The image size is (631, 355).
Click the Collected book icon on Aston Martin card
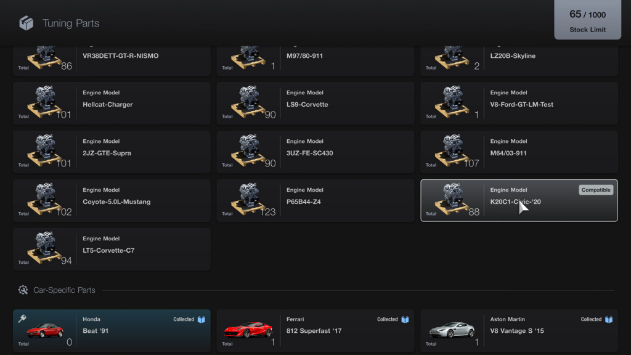(609, 319)
